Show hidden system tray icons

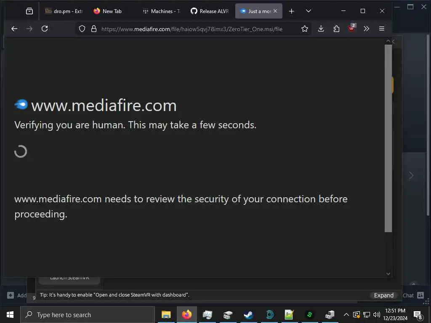point(346,315)
